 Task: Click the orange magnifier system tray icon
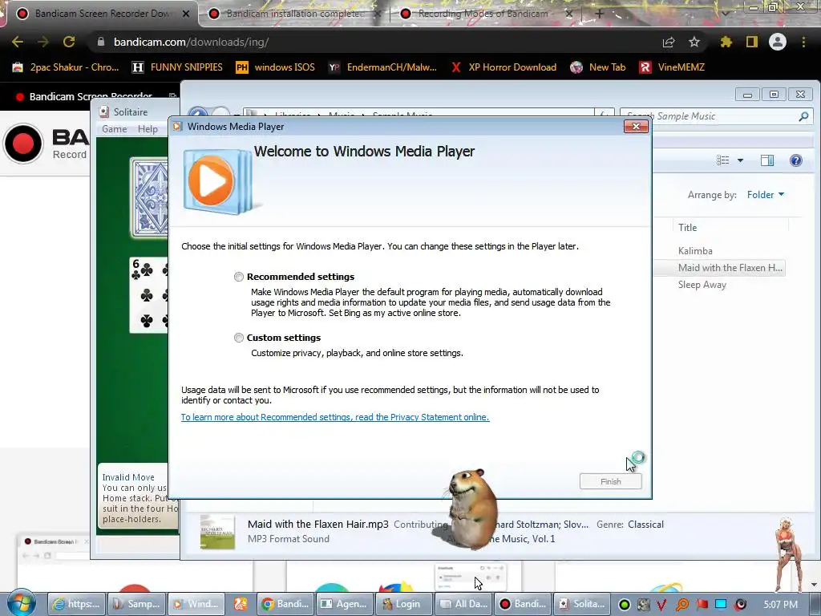(x=682, y=605)
